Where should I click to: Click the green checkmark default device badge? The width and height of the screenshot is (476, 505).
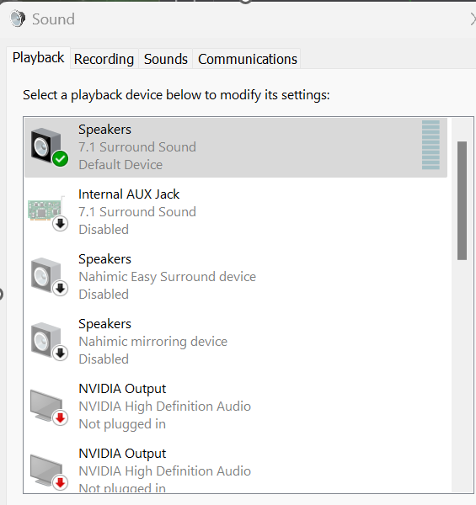[61, 159]
